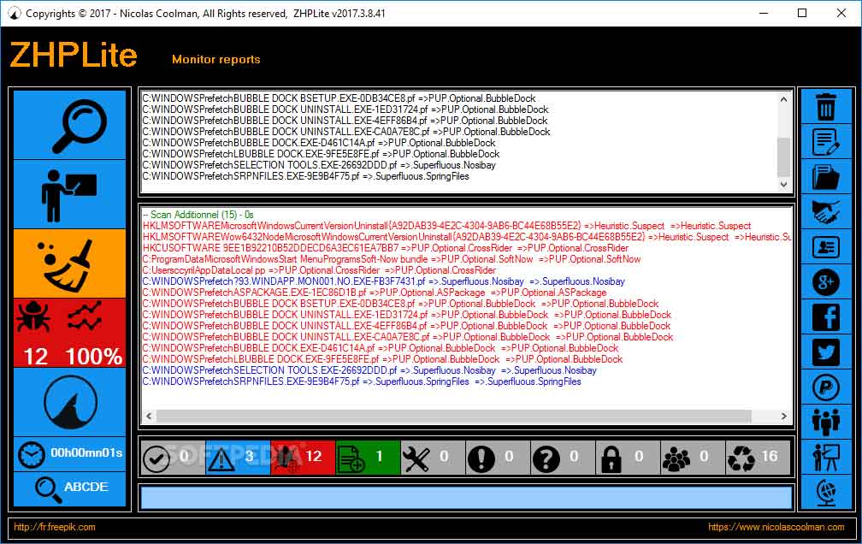Toggle the green added-file filter showing 1
This screenshot has width=862, height=544.
[x=367, y=458]
